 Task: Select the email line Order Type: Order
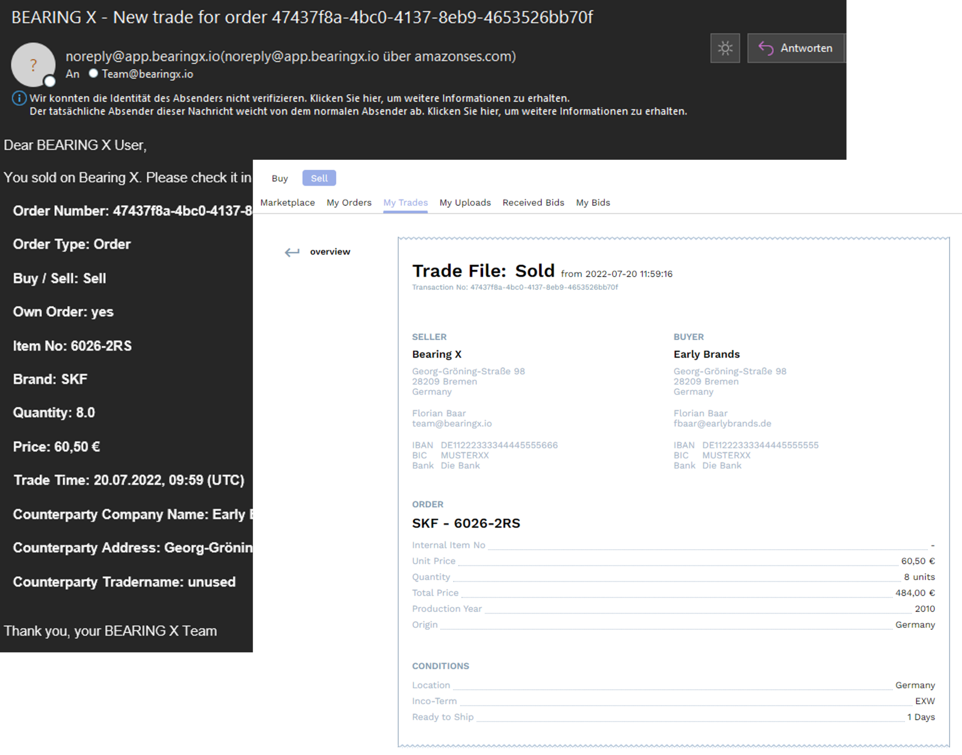pyautogui.click(x=72, y=244)
